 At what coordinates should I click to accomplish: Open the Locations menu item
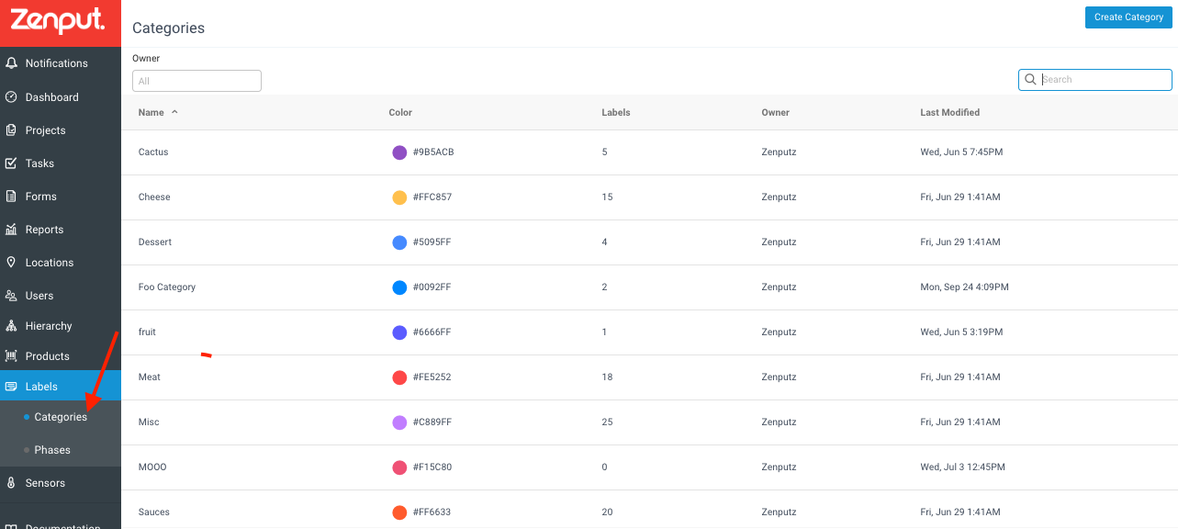(61, 263)
